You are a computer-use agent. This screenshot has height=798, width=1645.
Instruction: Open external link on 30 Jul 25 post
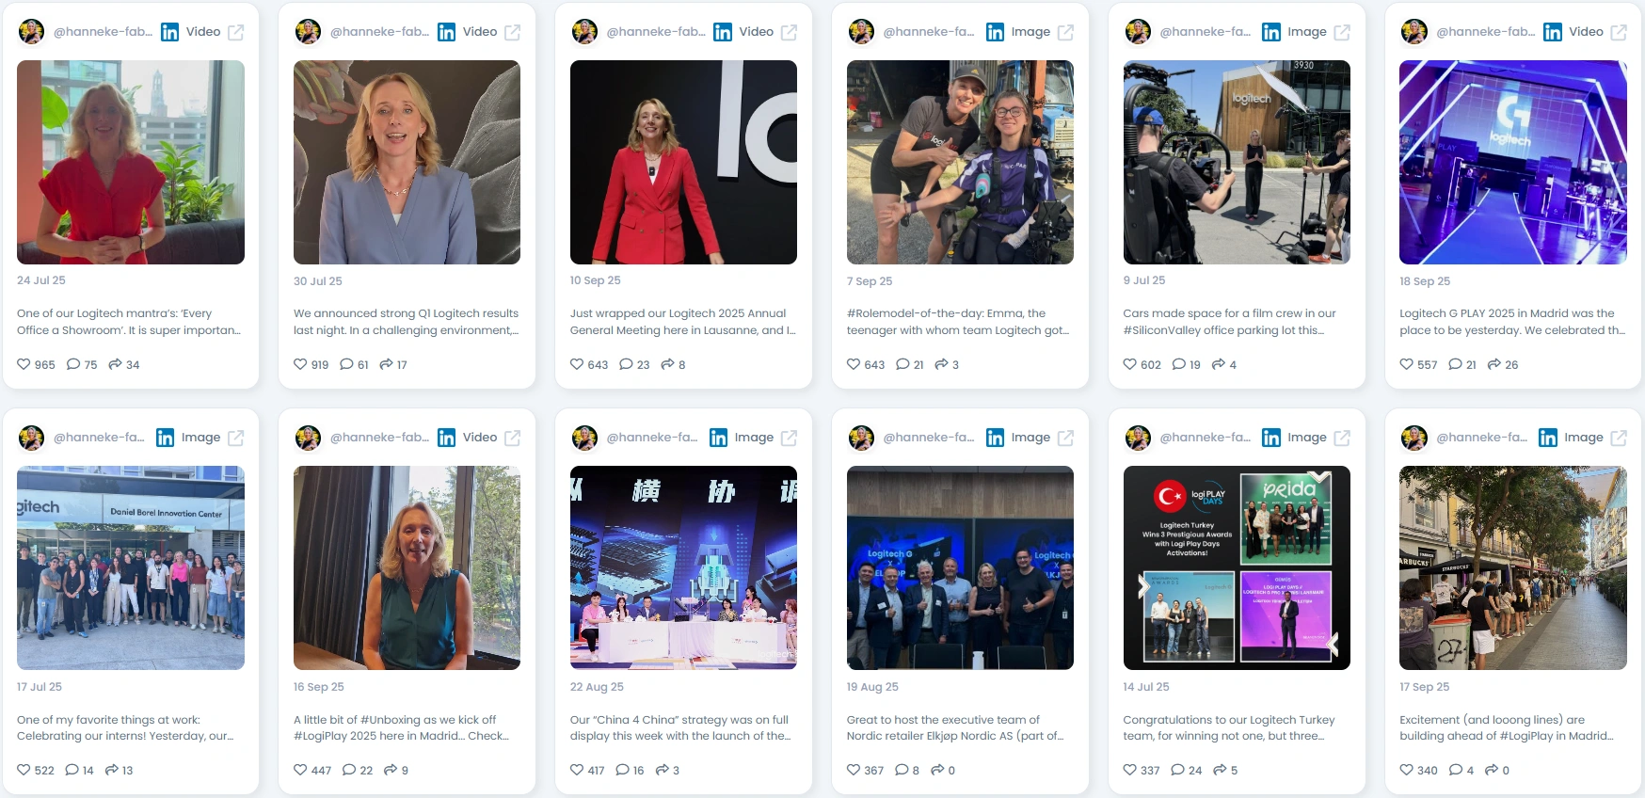coord(513,32)
